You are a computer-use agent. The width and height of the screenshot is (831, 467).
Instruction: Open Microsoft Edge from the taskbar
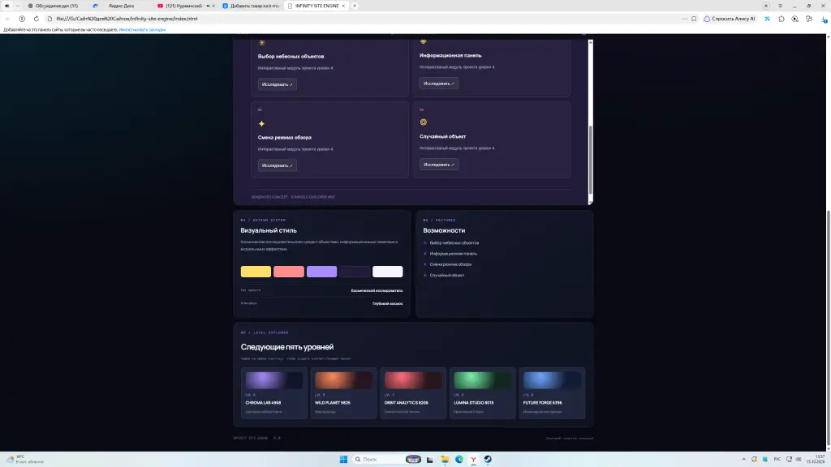click(459, 459)
